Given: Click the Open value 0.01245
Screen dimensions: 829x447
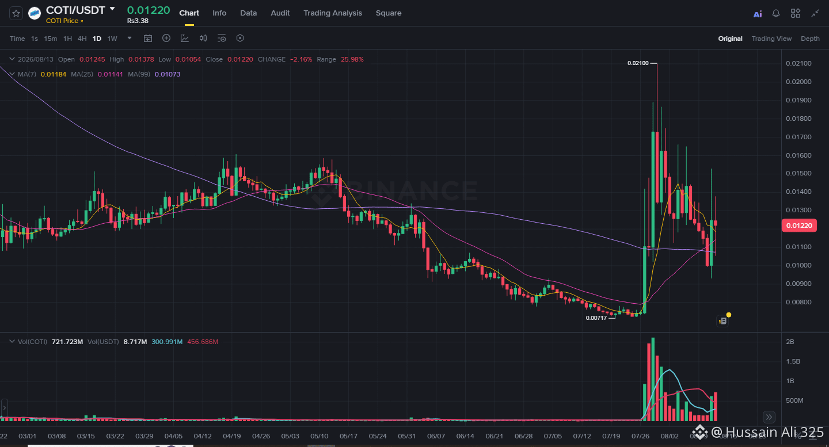Looking at the screenshot, I should pos(92,59).
